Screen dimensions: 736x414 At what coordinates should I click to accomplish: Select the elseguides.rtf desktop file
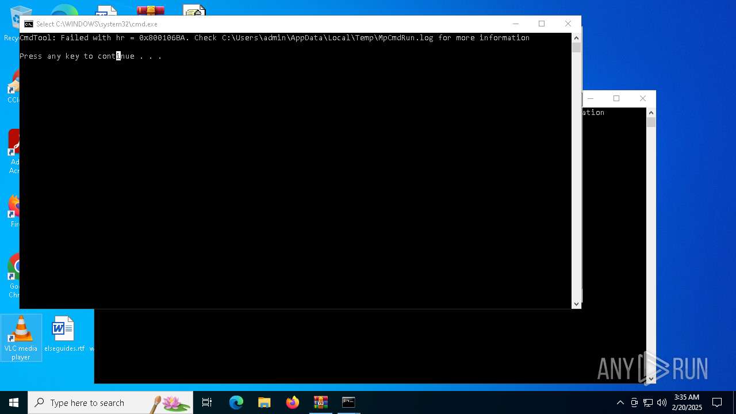64,334
